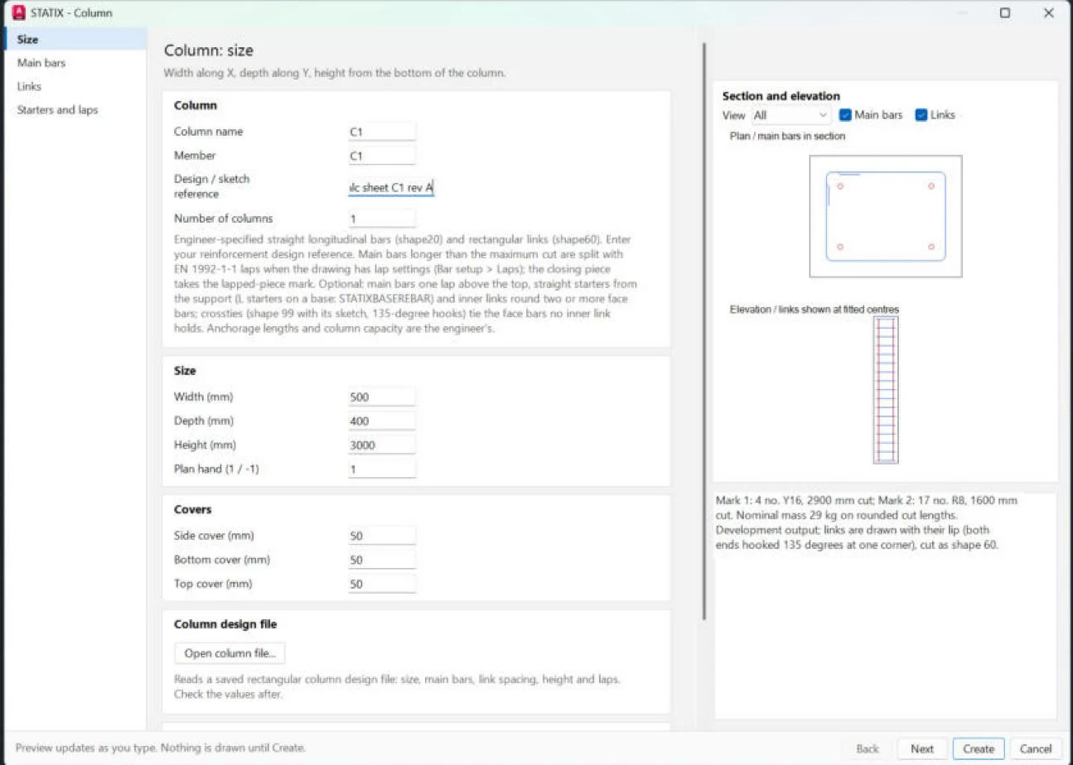
Task: Click the Plan hand (1 / -1) field
Action: (x=382, y=469)
